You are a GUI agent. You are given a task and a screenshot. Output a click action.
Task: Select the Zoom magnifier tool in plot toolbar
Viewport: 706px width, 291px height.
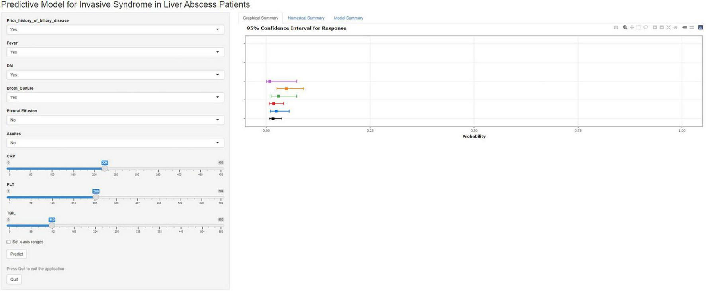pos(625,28)
